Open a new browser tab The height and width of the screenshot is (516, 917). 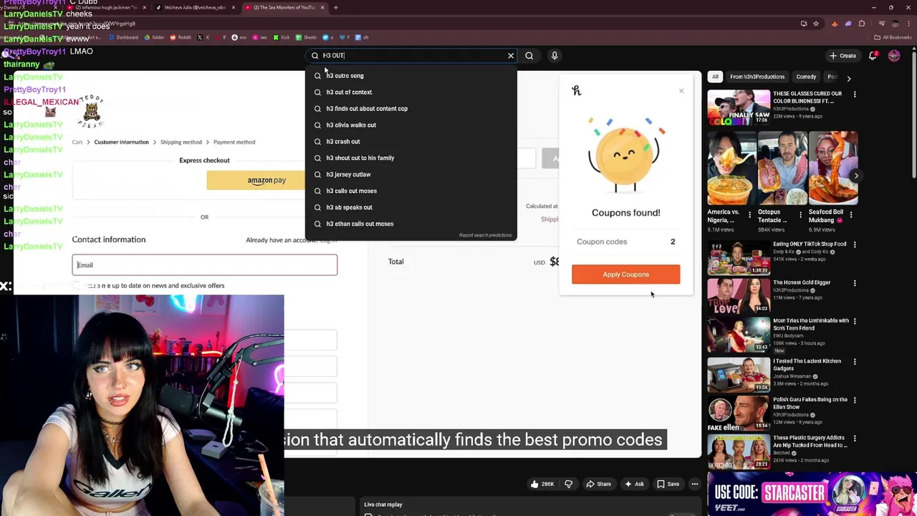[x=336, y=7]
